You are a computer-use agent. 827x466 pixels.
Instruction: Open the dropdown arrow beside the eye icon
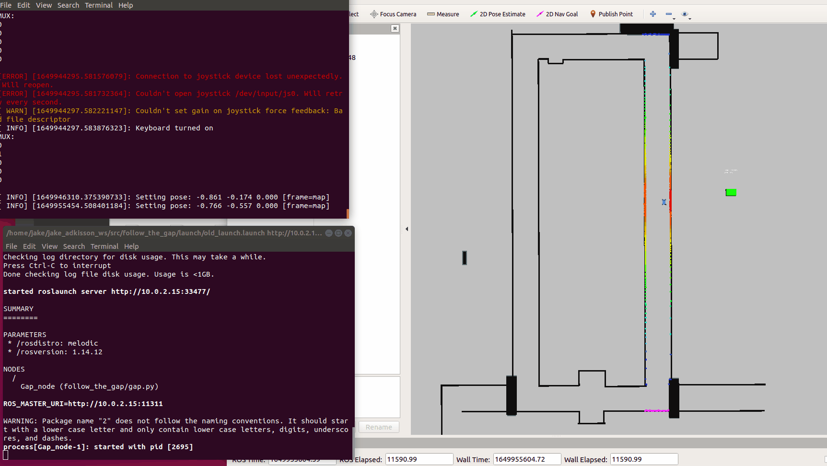point(690,19)
